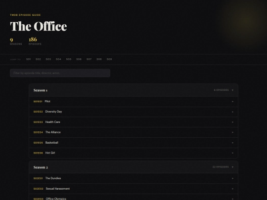Image resolution: width=267 pixels, height=200 pixels.
Task: Click the S01E02 episode code
Action: tap(38, 112)
